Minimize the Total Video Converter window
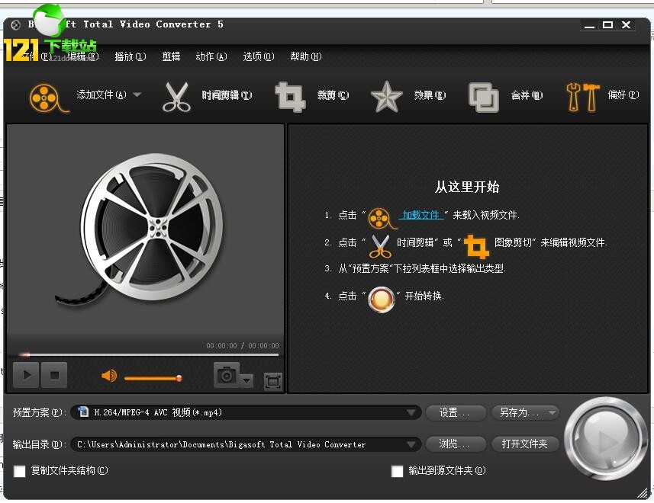 coord(589,25)
